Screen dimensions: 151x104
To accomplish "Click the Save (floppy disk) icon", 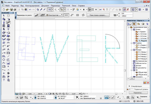I will 12,9.
